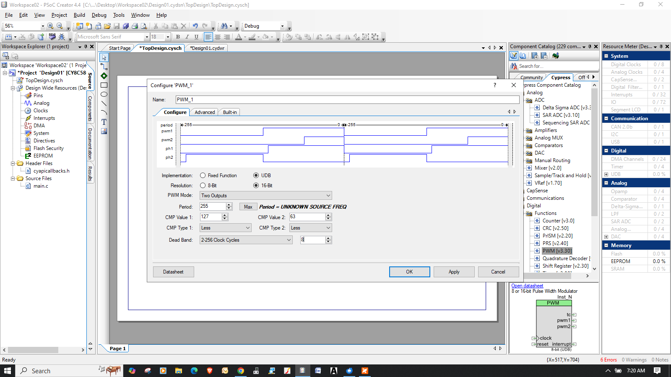The width and height of the screenshot is (671, 377).
Task: Open the Datasheet button
Action: (x=173, y=272)
